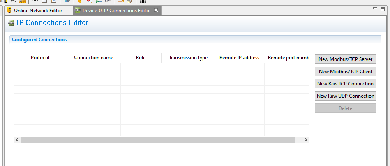The image size is (390, 166).
Task: Click the Role column header
Action: point(141,58)
